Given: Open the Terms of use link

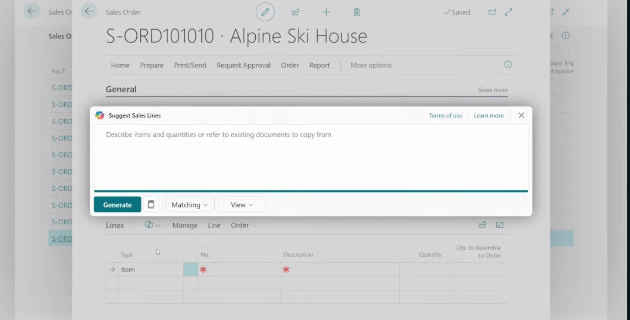Looking at the screenshot, I should pyautogui.click(x=445, y=115).
